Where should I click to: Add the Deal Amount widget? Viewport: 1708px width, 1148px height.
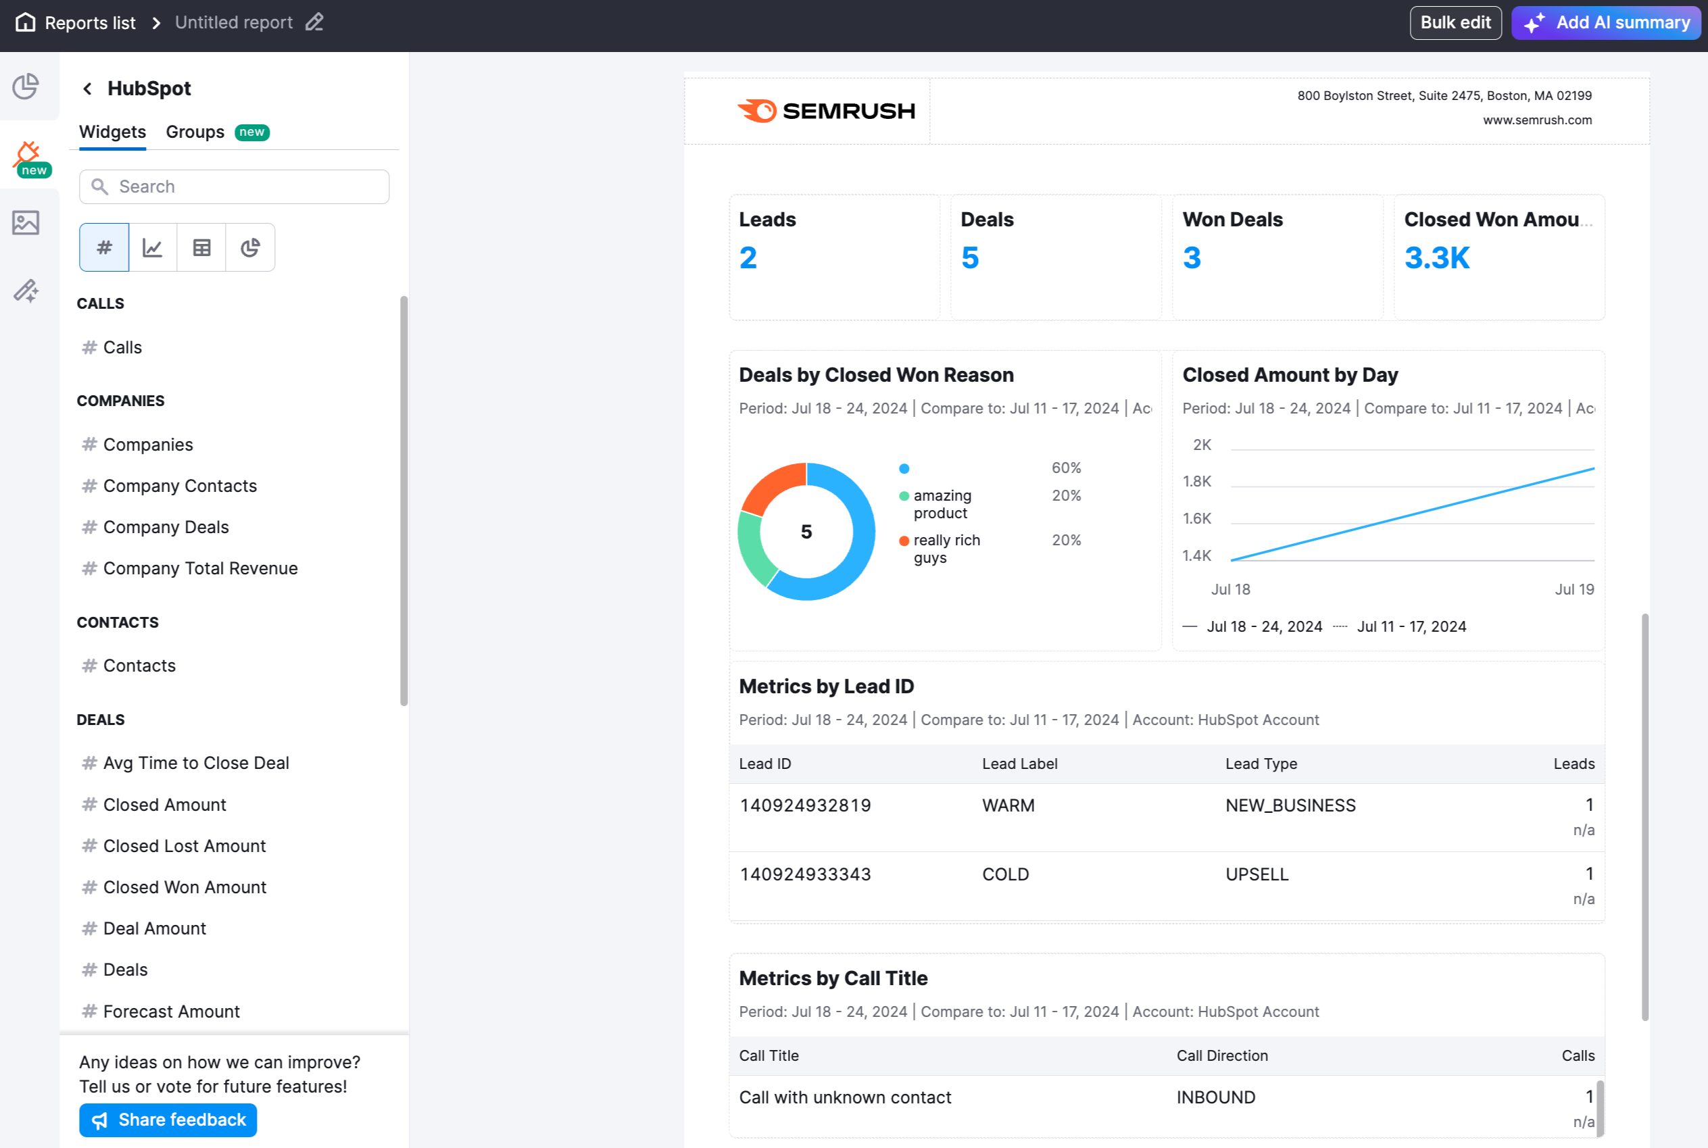coord(154,928)
